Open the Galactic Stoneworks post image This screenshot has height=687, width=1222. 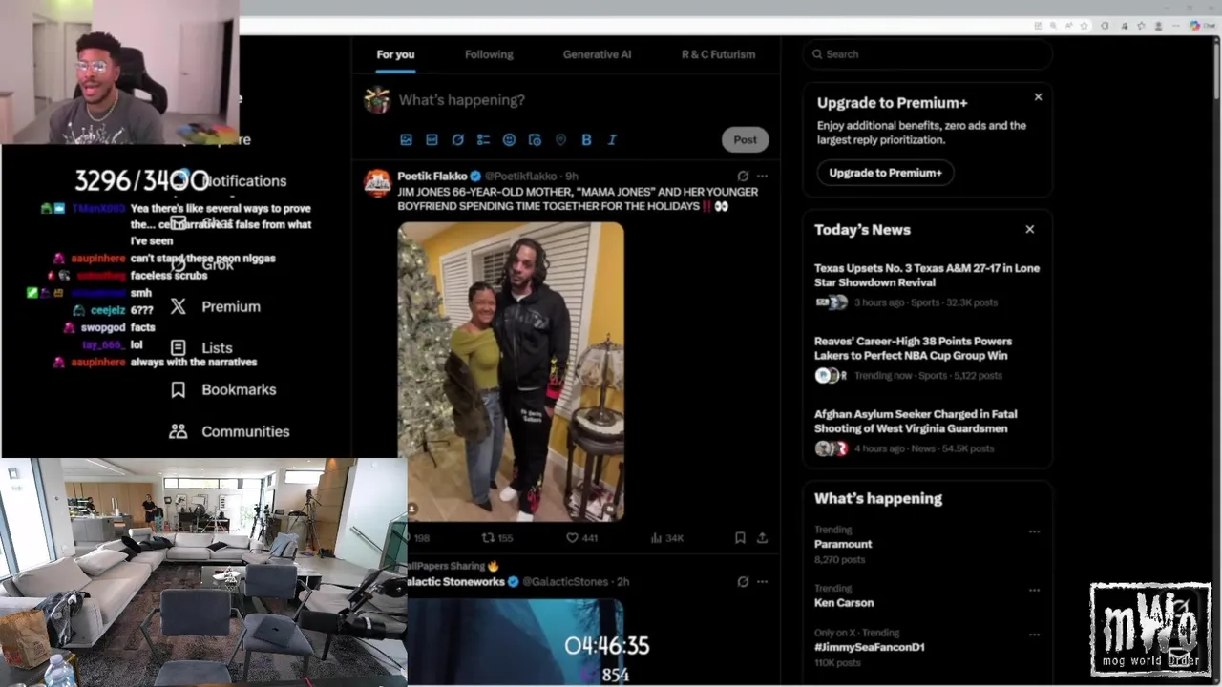tap(516, 642)
